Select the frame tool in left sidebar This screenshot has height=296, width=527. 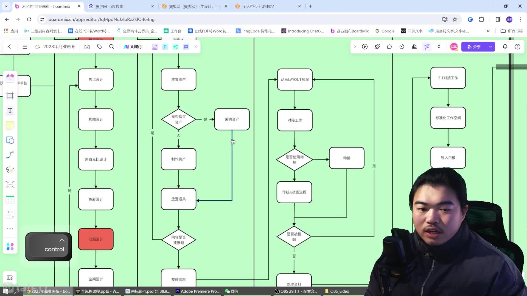point(10,95)
